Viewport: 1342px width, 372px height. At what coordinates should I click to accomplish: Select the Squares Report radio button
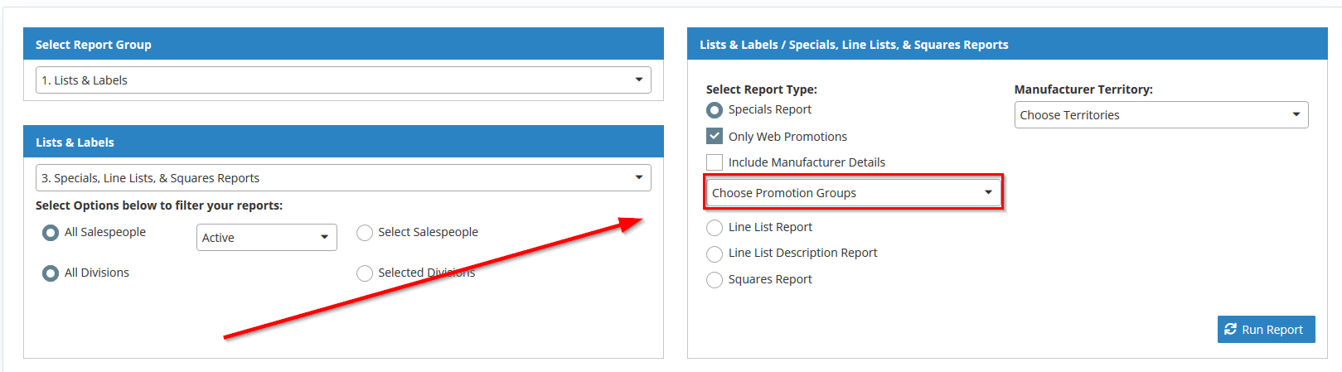point(715,280)
